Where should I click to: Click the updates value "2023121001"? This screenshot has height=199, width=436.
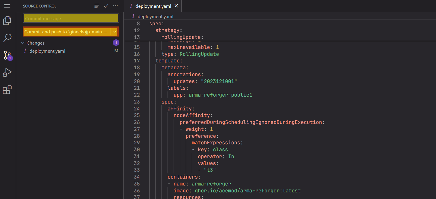coord(219,81)
